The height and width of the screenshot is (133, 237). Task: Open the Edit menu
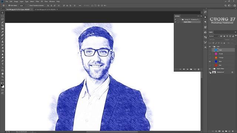(11, 1)
